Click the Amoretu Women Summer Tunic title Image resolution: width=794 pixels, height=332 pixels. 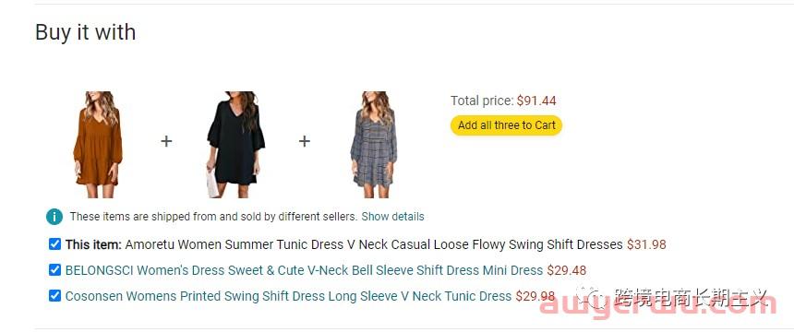pyautogui.click(x=374, y=245)
